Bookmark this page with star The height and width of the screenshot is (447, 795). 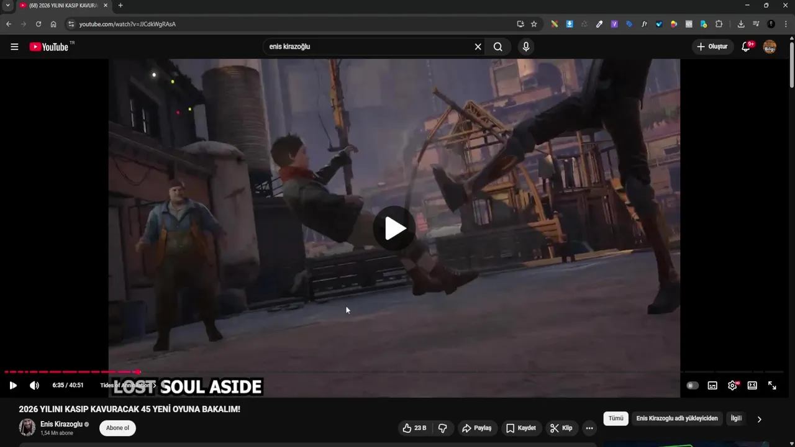(534, 24)
